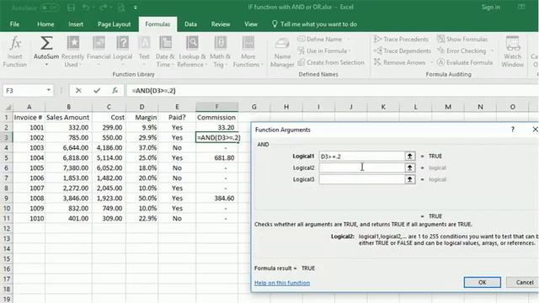Image resolution: width=539 pixels, height=303 pixels.
Task: Open the Name Manager
Action: [x=282, y=51]
